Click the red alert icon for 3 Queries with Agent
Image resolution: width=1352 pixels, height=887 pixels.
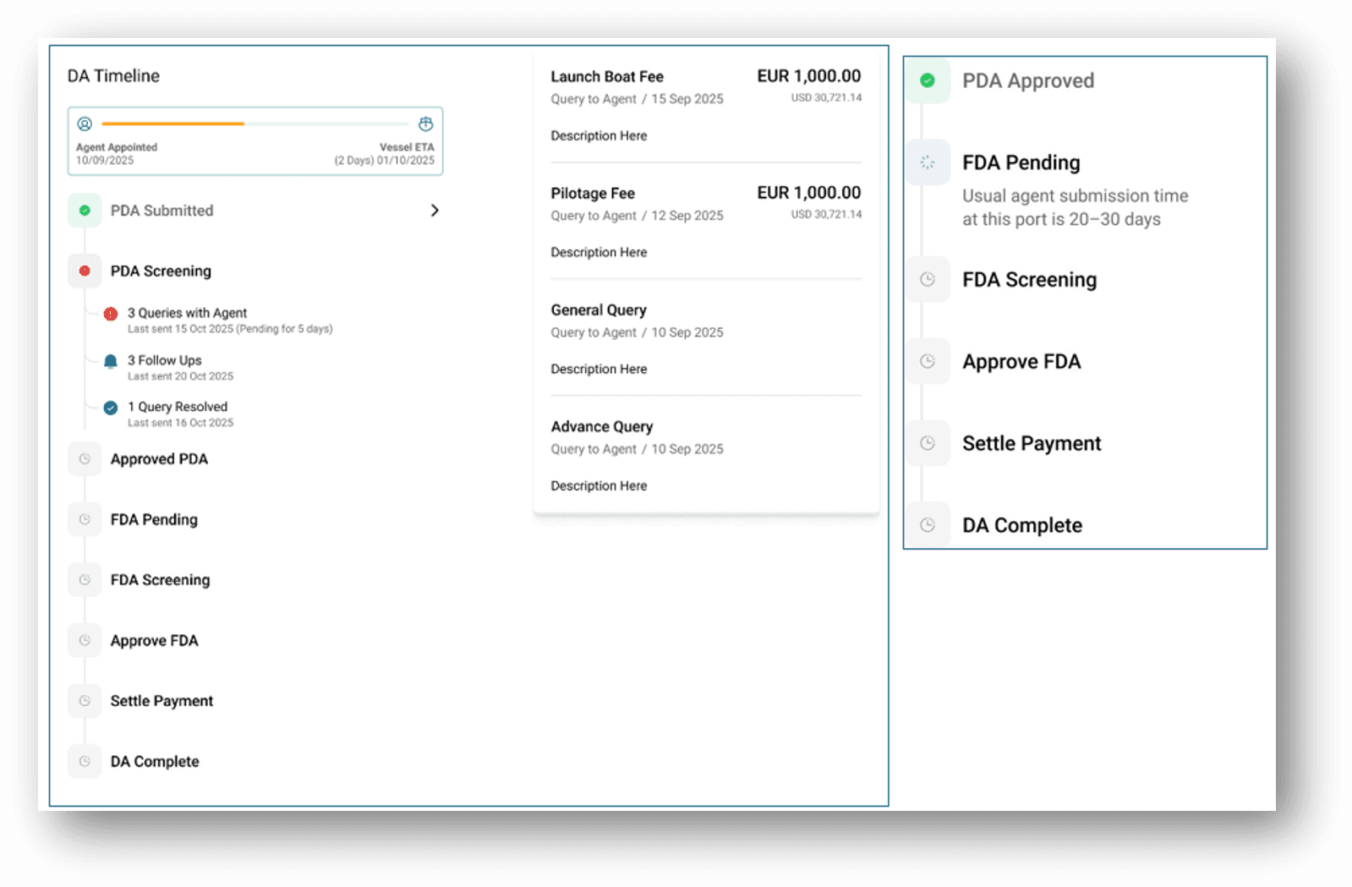pos(111,315)
